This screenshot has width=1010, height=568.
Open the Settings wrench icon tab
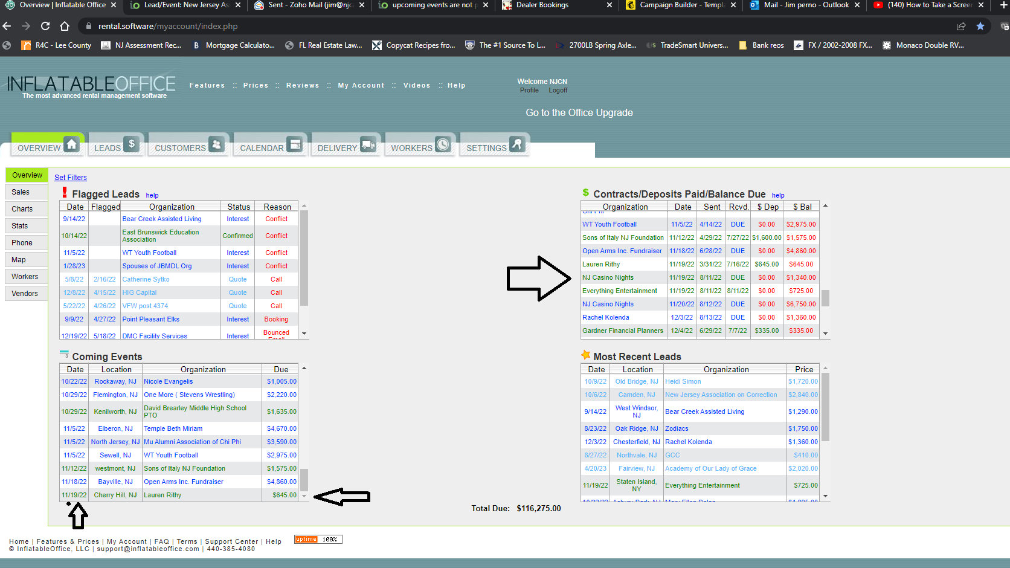[495, 146]
